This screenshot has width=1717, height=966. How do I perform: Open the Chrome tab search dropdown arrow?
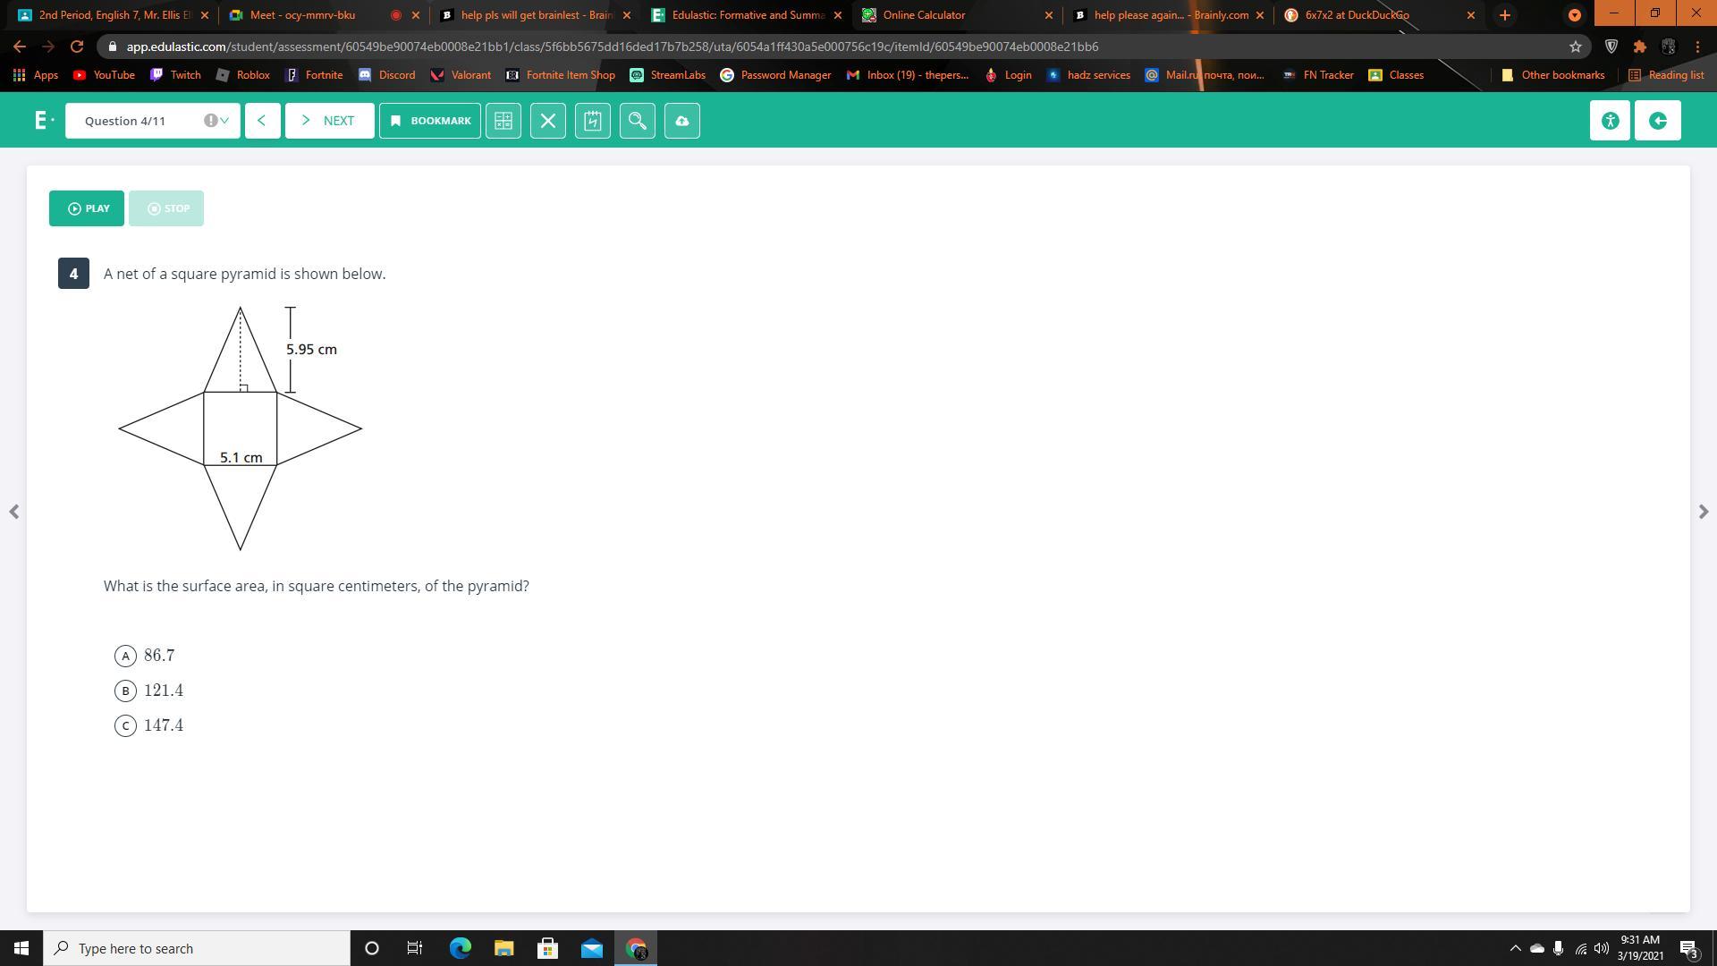(x=1574, y=15)
